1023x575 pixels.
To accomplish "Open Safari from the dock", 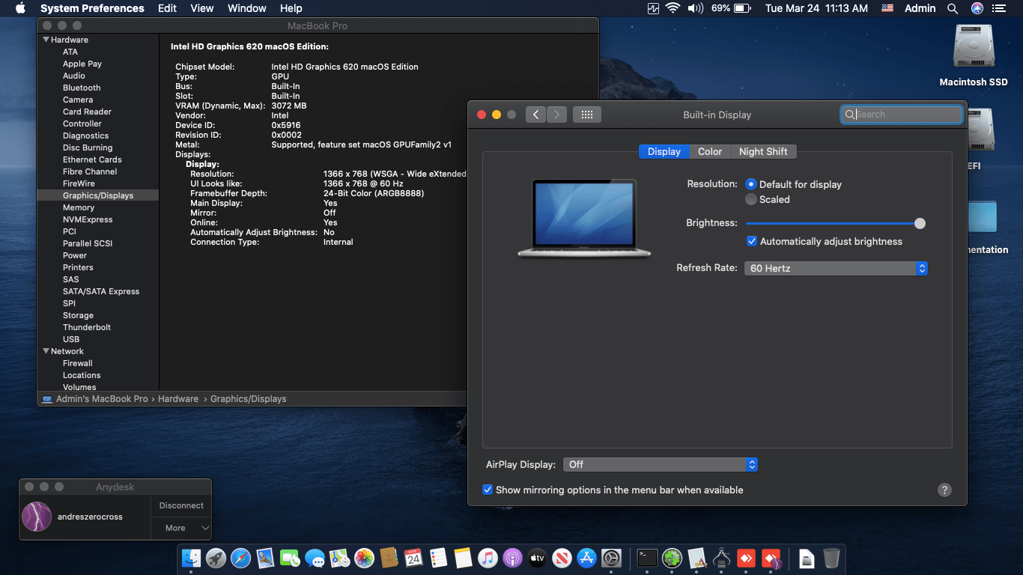I will (240, 559).
